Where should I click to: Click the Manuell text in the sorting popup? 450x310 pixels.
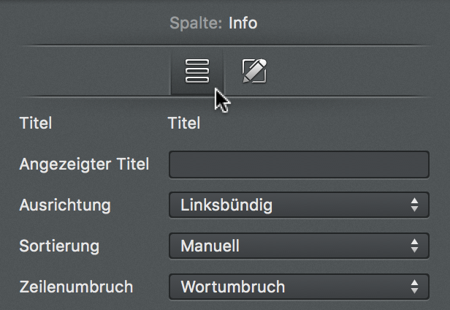[x=210, y=246]
